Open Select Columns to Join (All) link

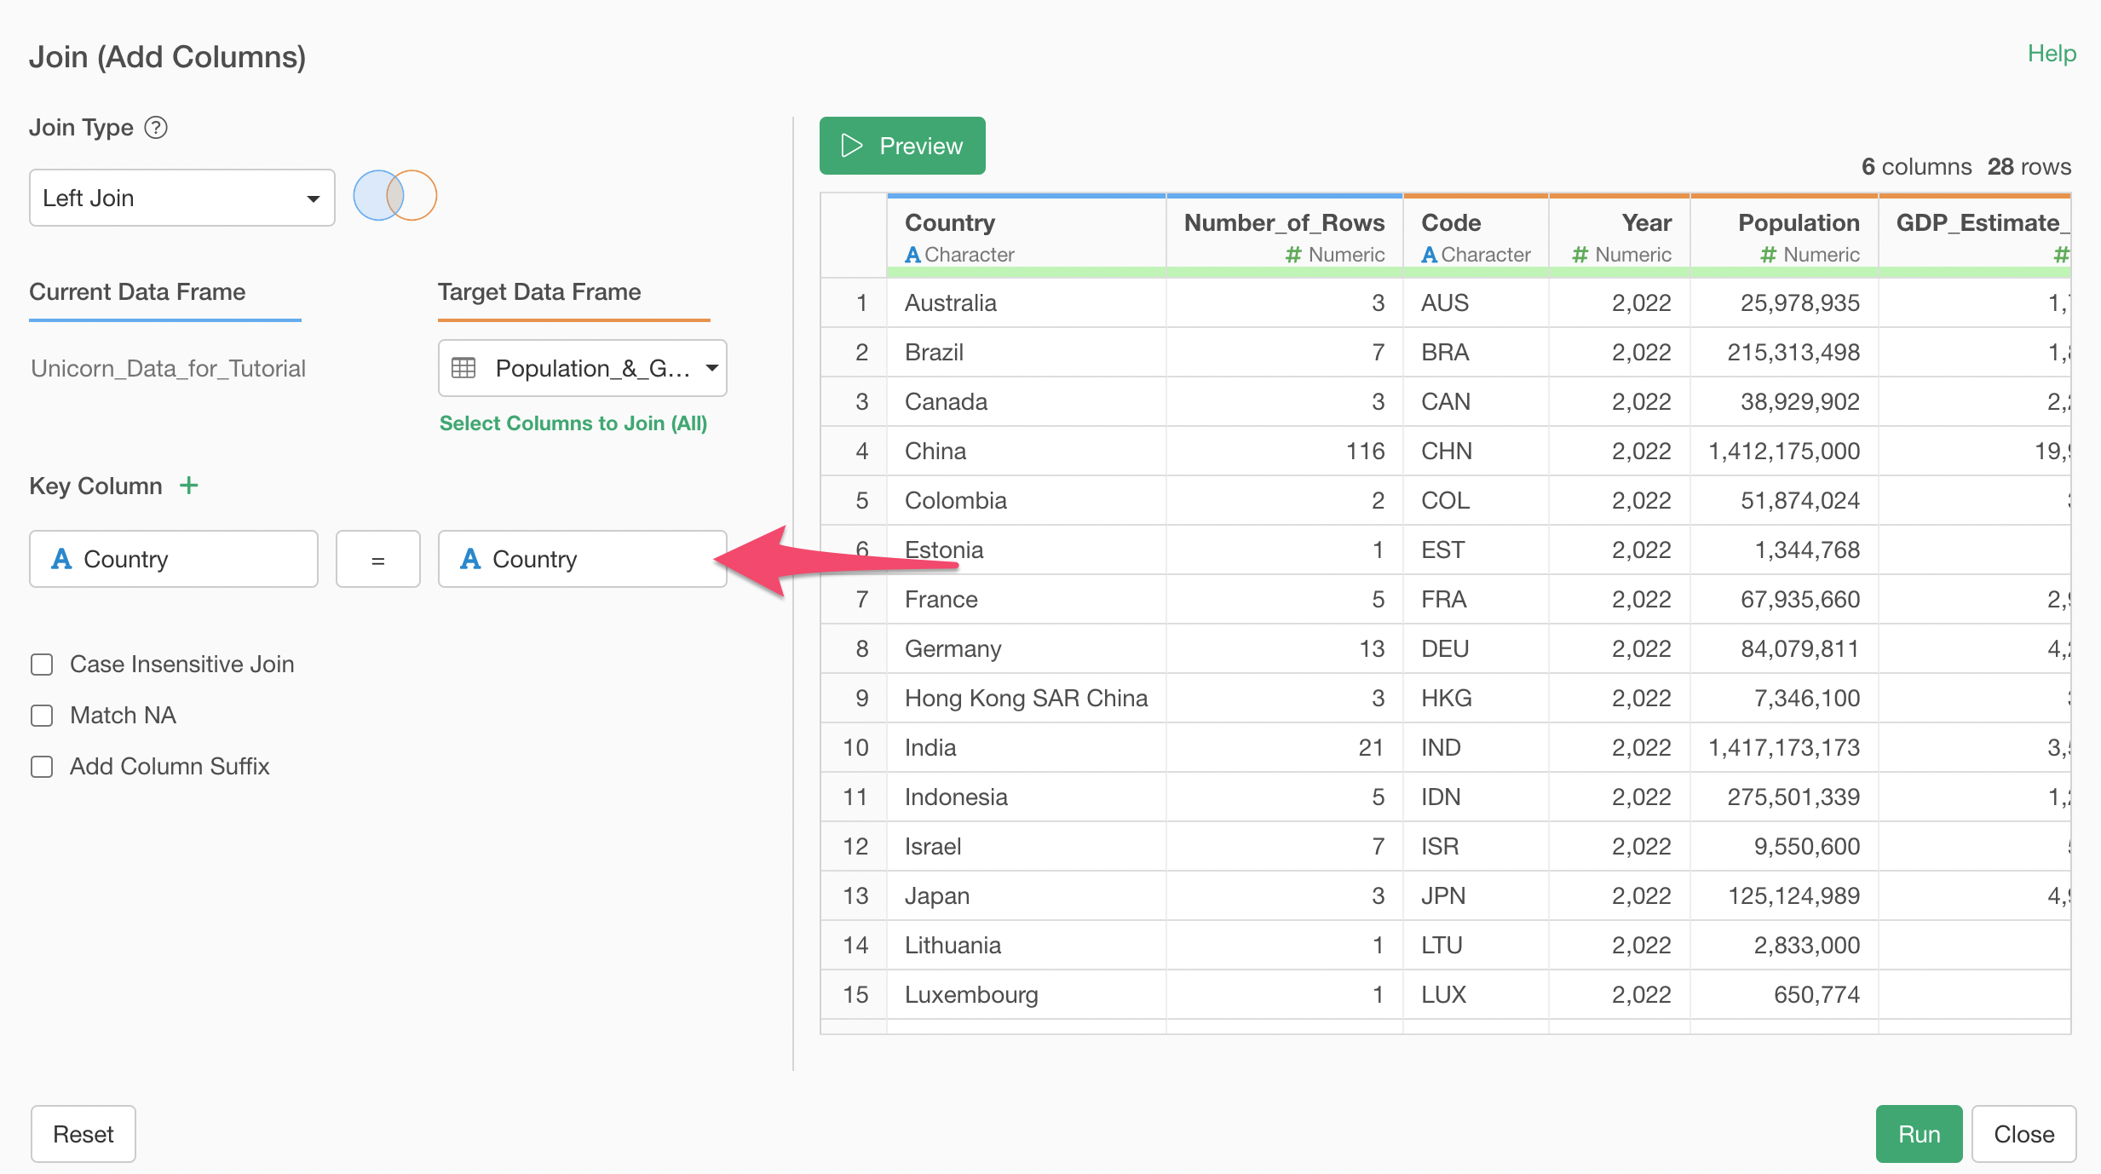[573, 423]
